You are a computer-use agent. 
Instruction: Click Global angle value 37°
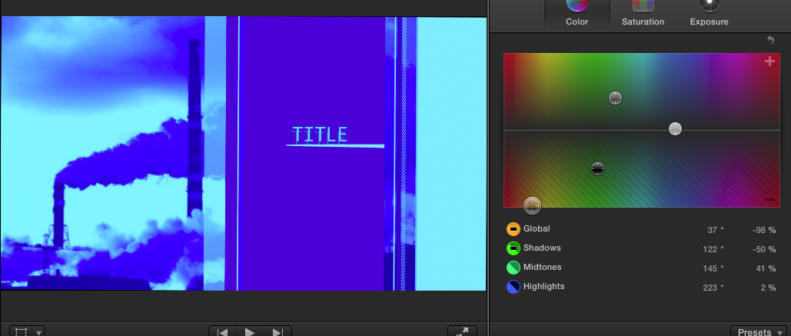tap(716, 230)
